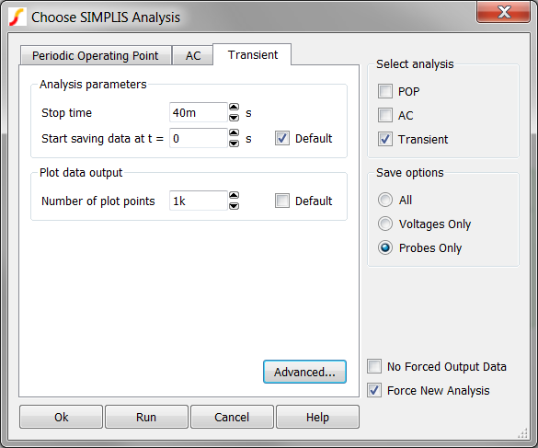Open Advanced transient settings

(x=304, y=372)
